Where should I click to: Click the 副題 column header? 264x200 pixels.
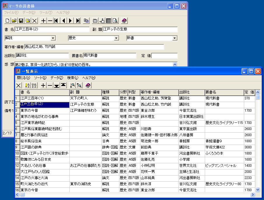[85, 92]
